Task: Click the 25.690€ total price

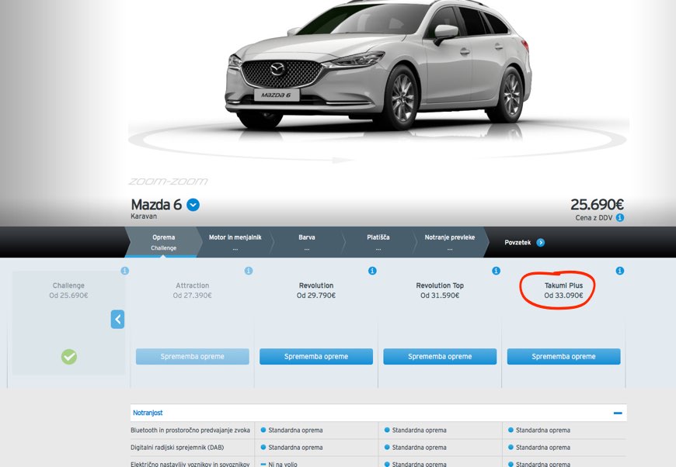Action: 597,205
